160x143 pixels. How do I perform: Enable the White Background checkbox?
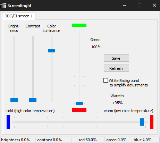(x=106, y=80)
